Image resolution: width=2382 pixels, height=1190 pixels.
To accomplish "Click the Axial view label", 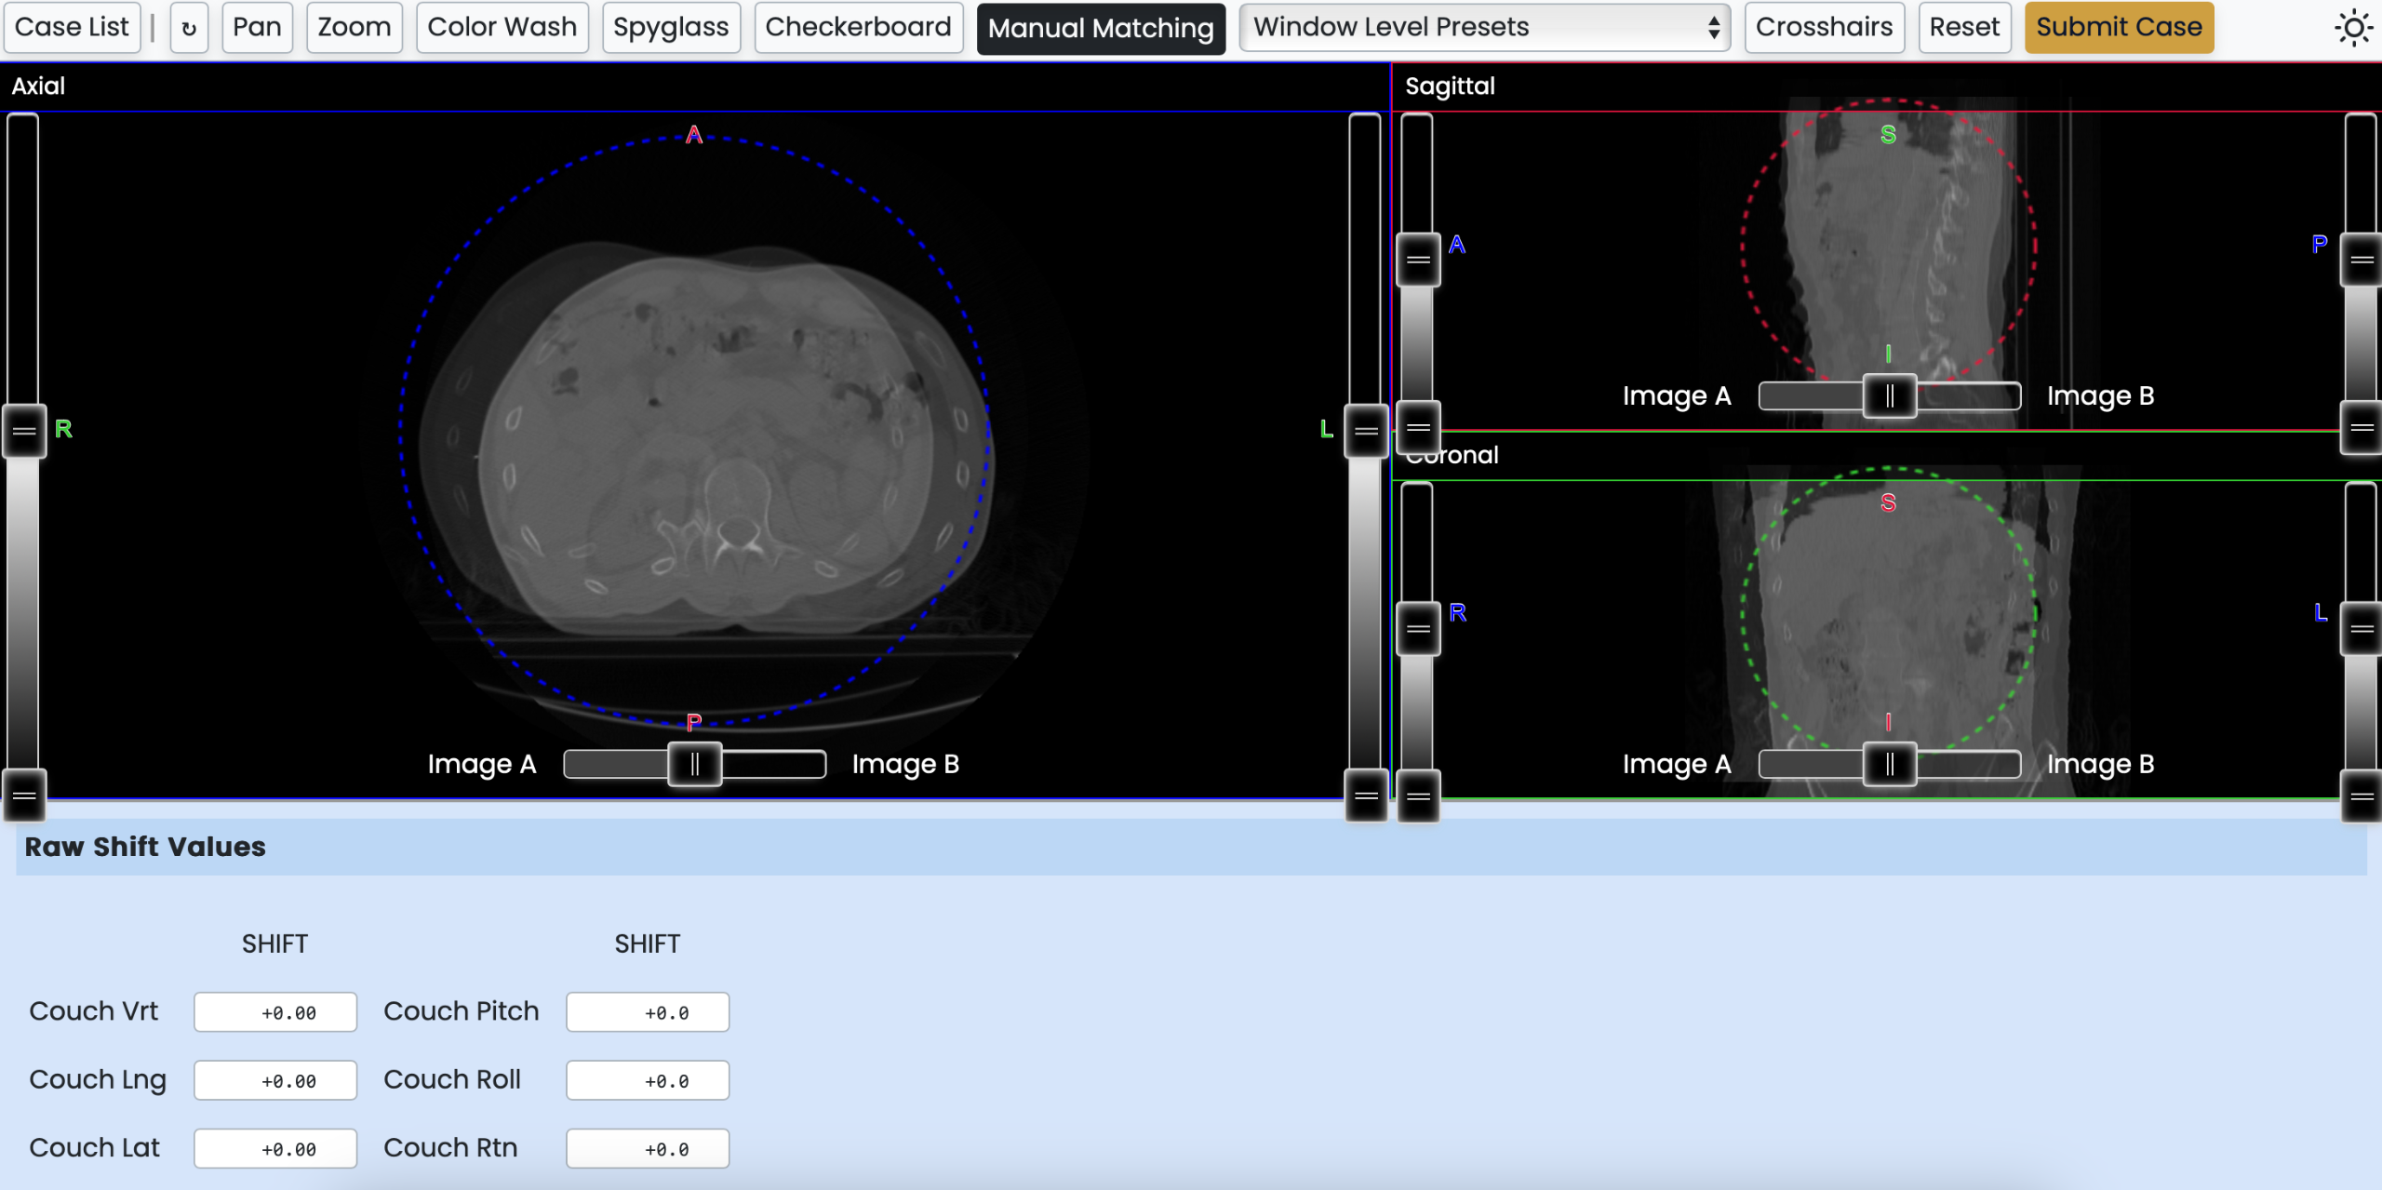I will click(x=38, y=86).
